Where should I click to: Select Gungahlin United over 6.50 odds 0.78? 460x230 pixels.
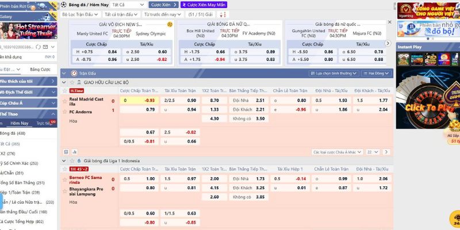pos(363,52)
